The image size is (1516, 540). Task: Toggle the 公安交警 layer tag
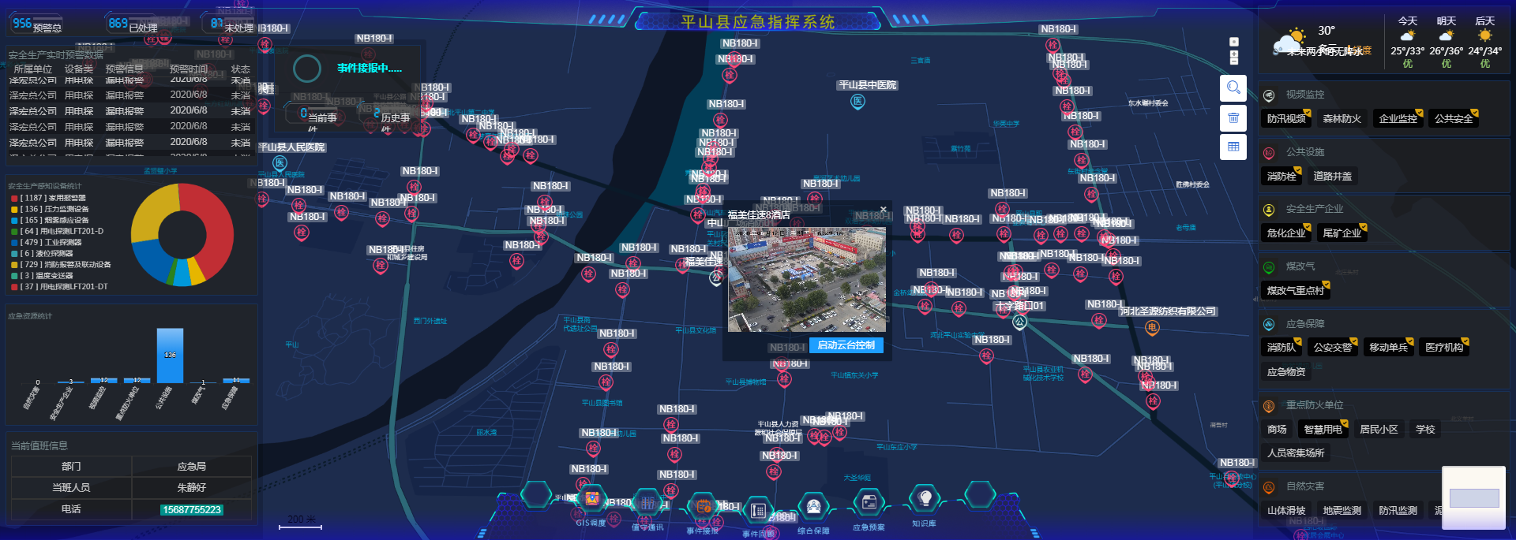click(1333, 348)
